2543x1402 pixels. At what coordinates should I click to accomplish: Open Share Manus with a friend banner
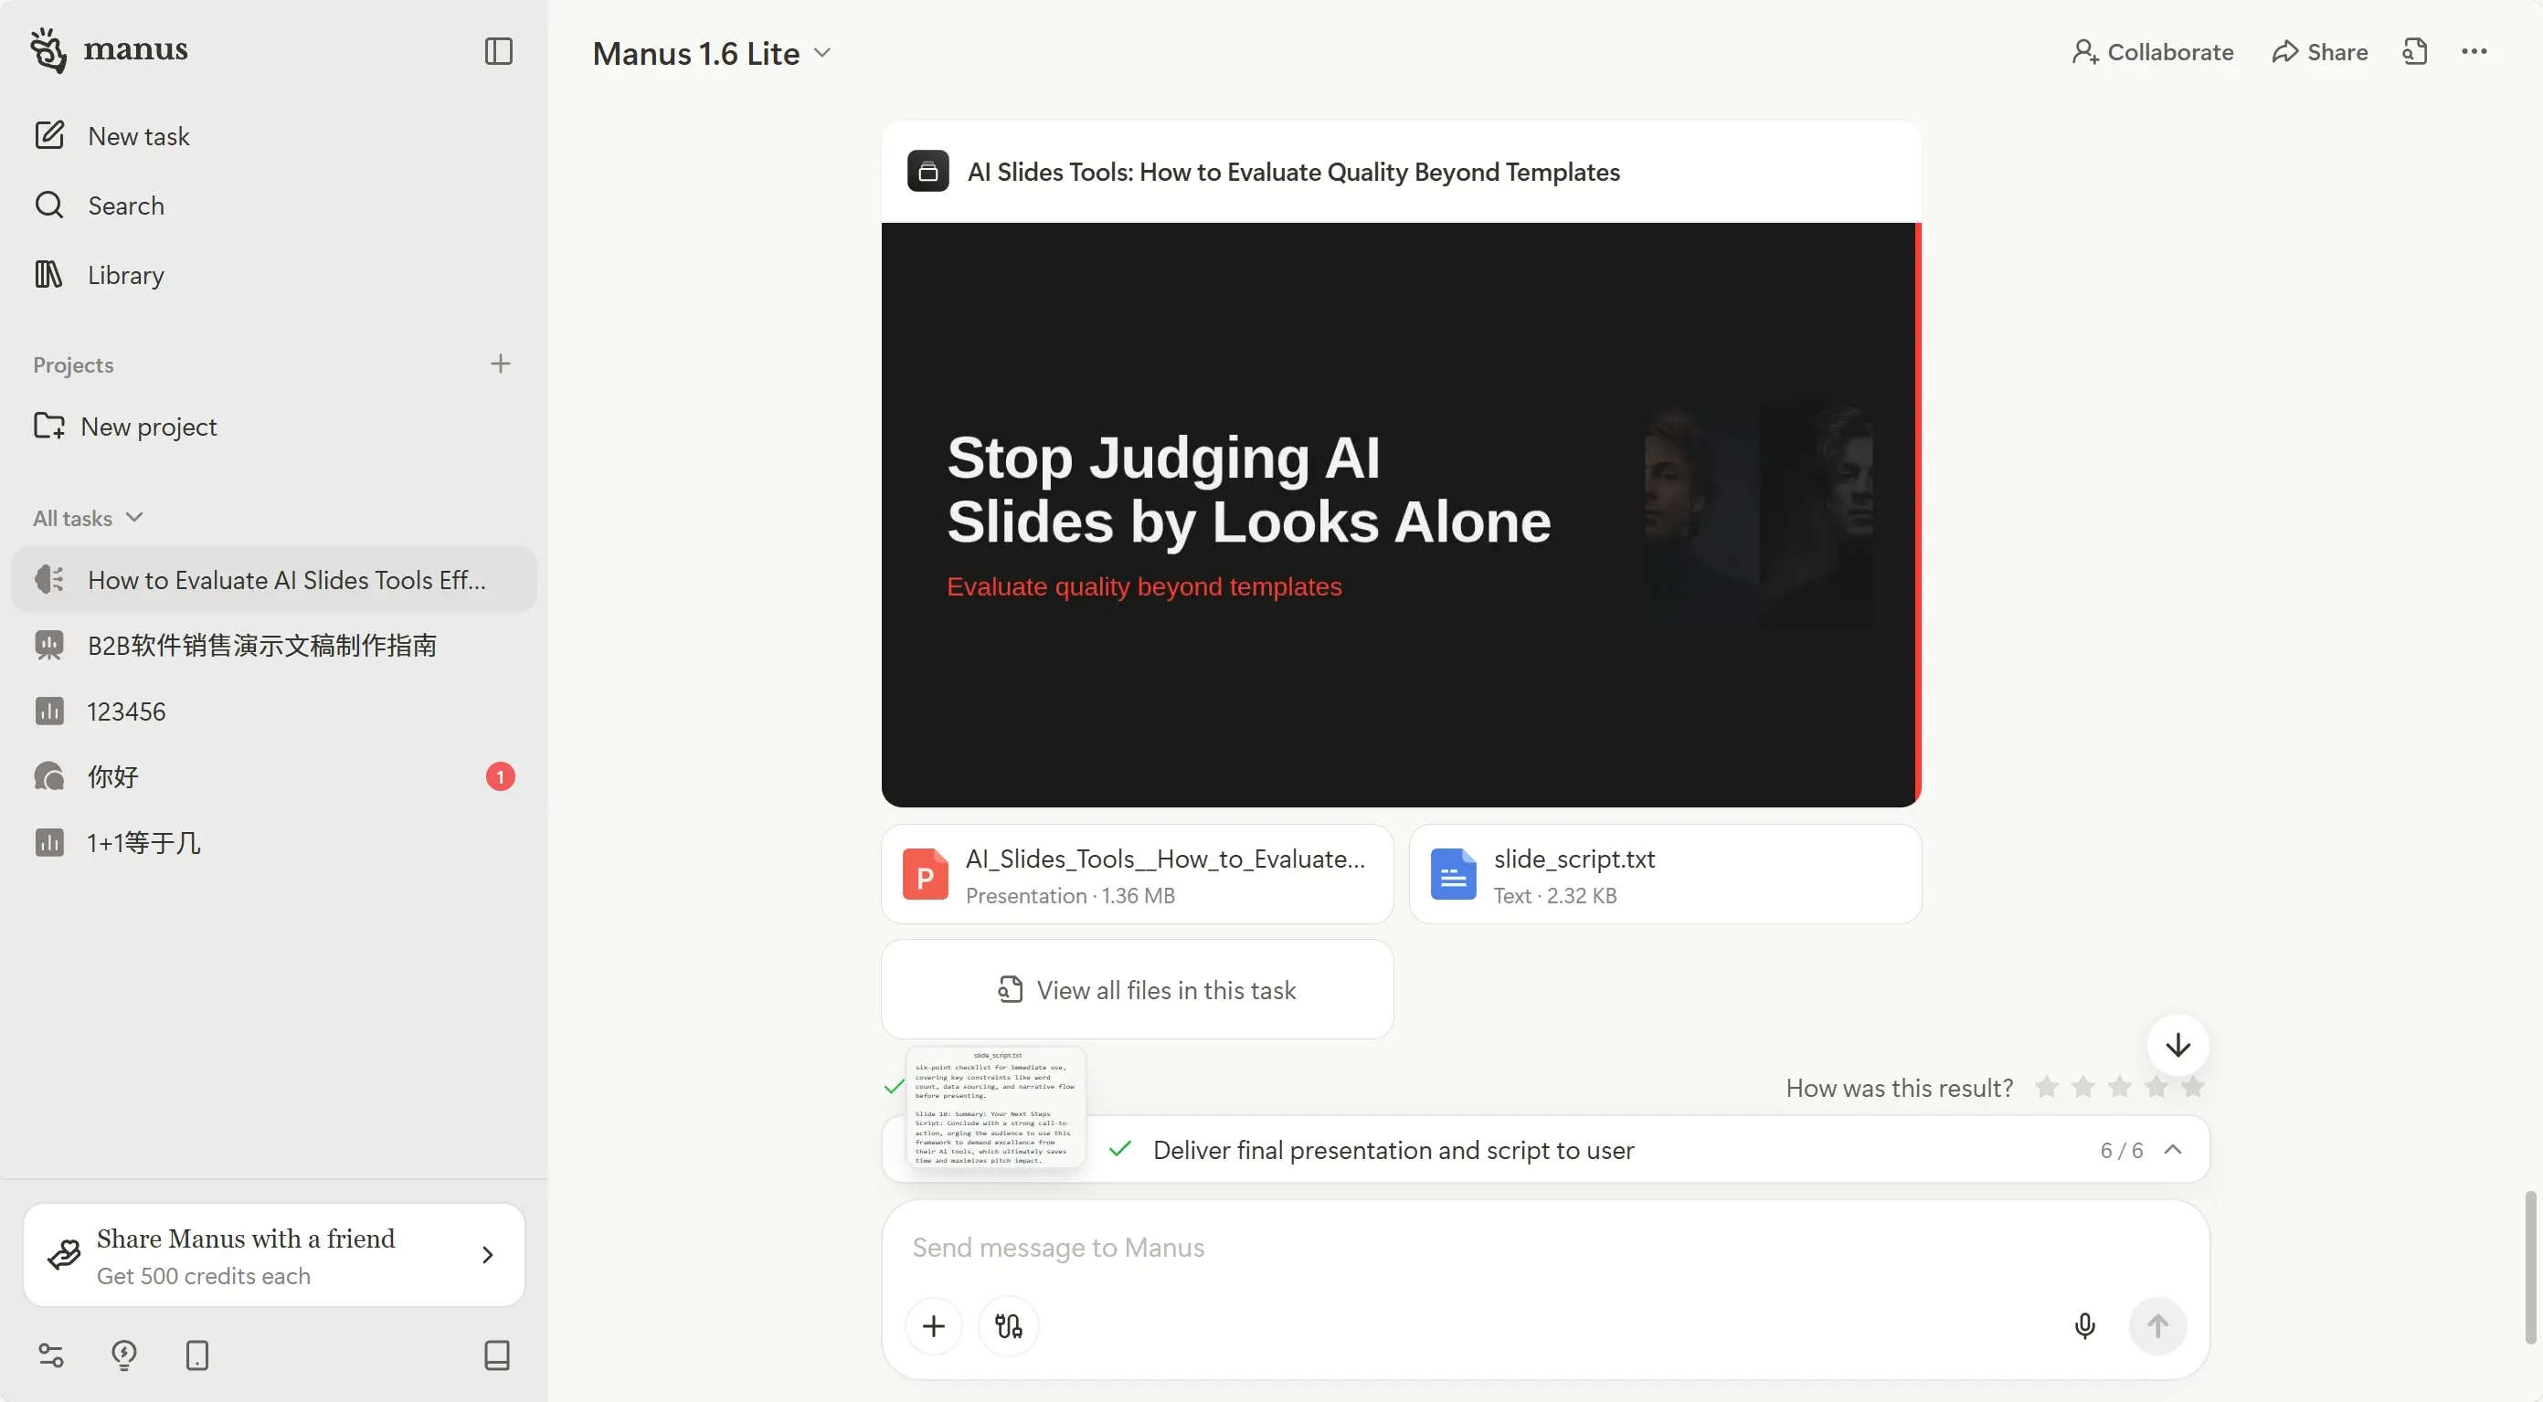273,1255
